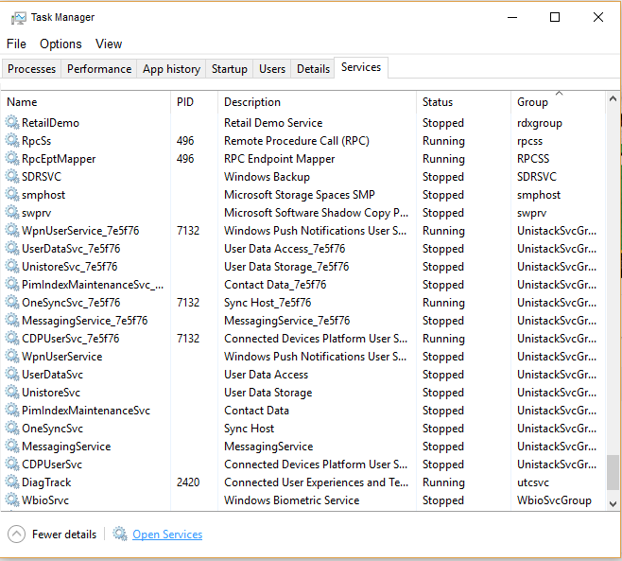
Task: Click the rdxgroup group cell
Action: tap(540, 123)
